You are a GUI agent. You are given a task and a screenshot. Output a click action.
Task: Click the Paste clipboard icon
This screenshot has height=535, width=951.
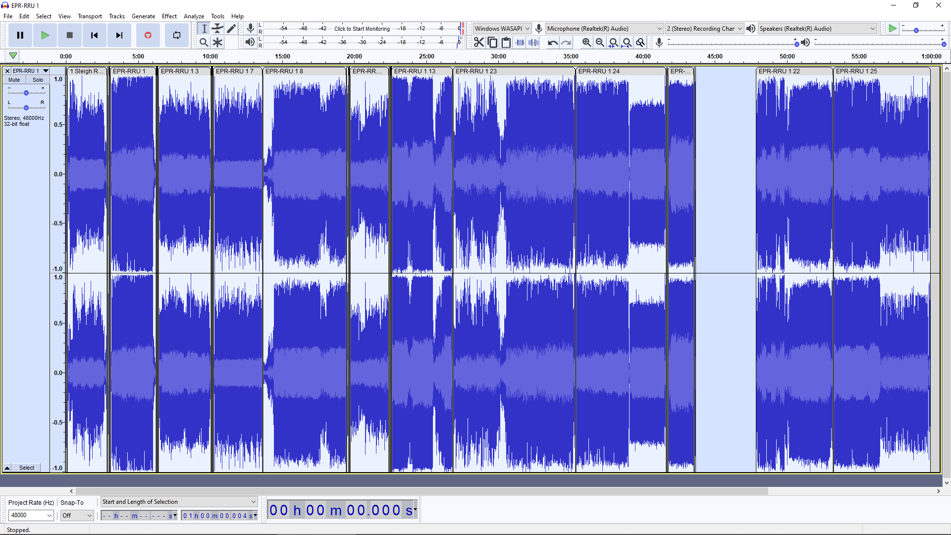[x=506, y=43]
